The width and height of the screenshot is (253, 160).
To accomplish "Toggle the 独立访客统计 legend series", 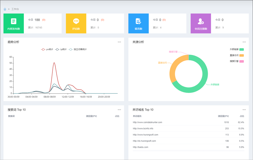I will tap(78, 49).
